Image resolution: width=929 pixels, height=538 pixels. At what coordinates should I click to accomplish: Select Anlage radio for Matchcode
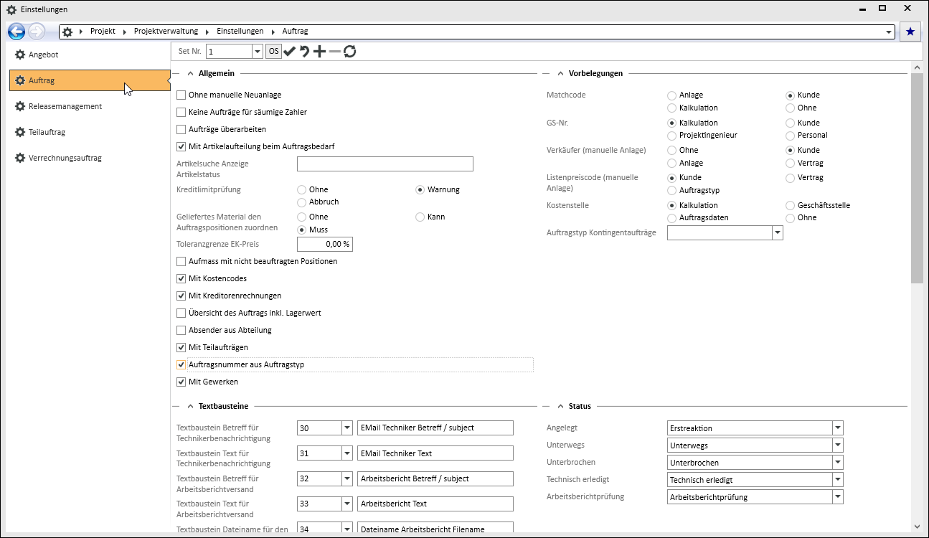point(671,95)
